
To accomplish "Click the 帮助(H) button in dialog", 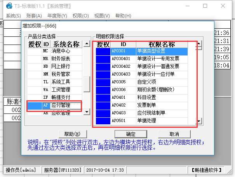I will coord(73,134).
